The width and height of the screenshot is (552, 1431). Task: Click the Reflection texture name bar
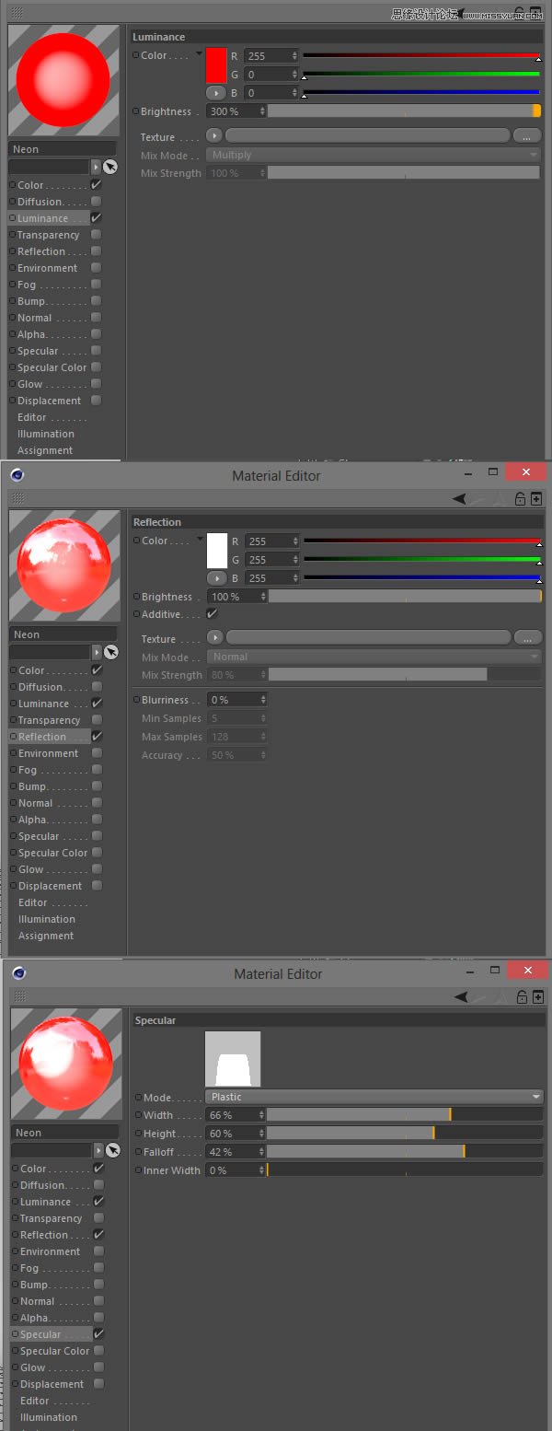coord(369,637)
